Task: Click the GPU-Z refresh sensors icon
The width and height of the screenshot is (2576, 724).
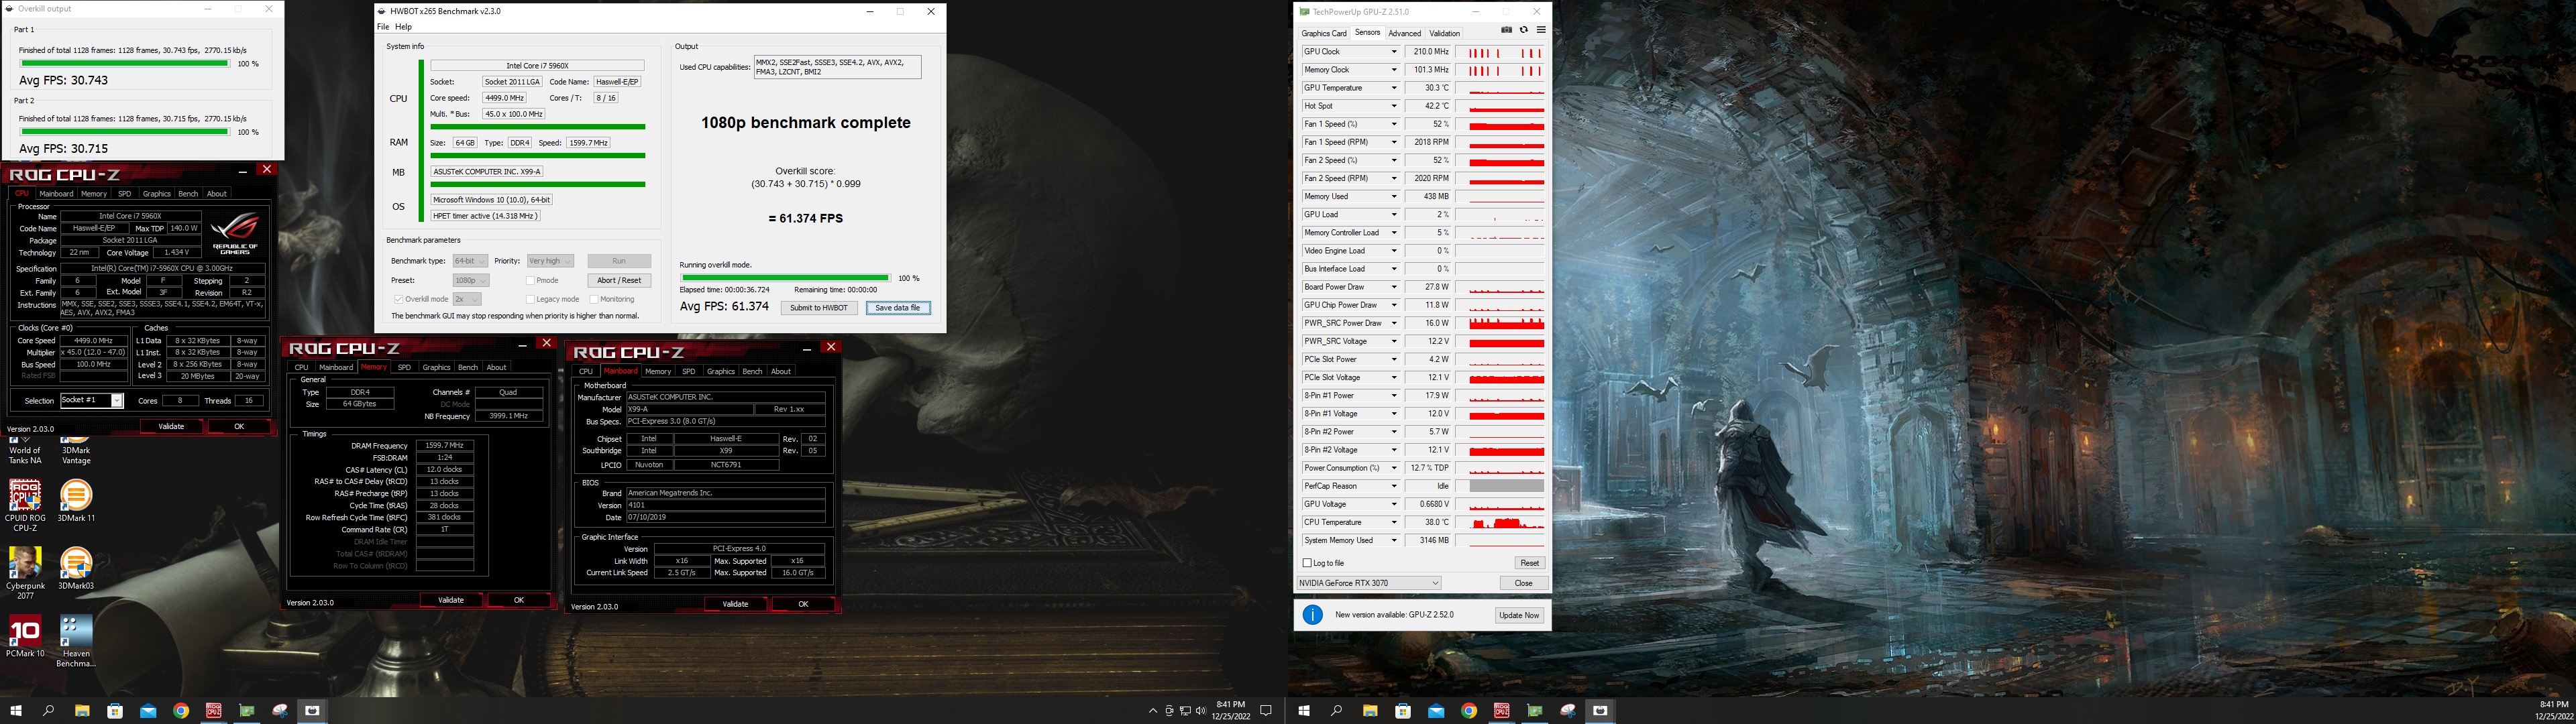Action: (x=1523, y=30)
